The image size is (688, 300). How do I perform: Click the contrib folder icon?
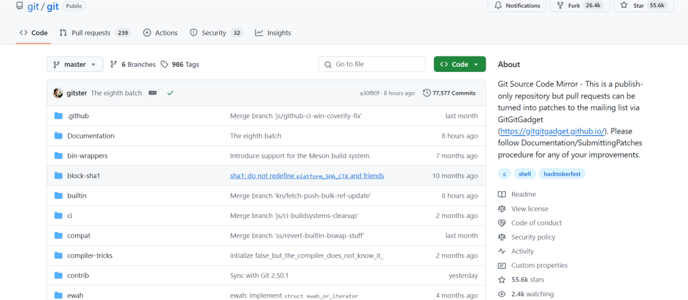(59, 275)
